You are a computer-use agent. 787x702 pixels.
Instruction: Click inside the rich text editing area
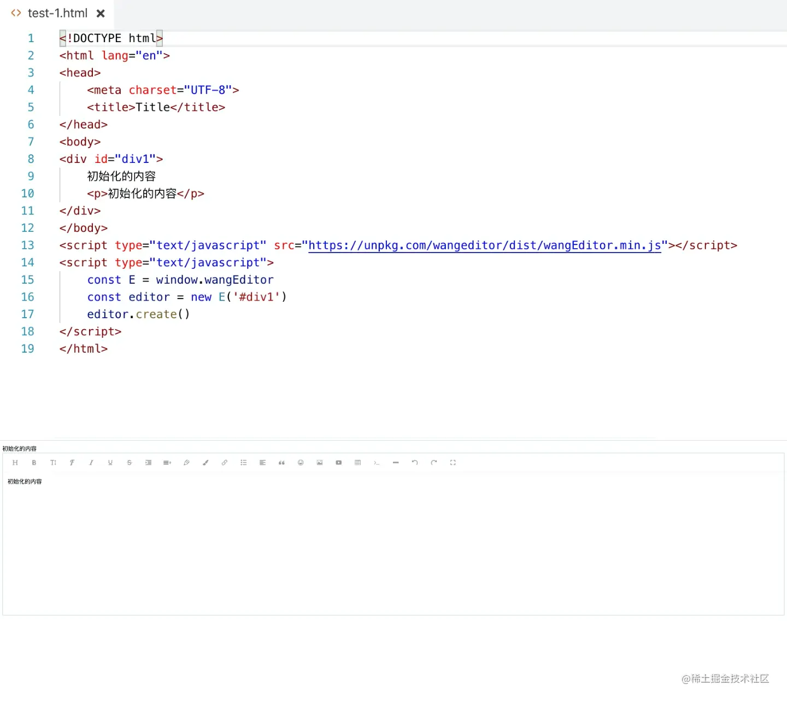click(x=393, y=544)
